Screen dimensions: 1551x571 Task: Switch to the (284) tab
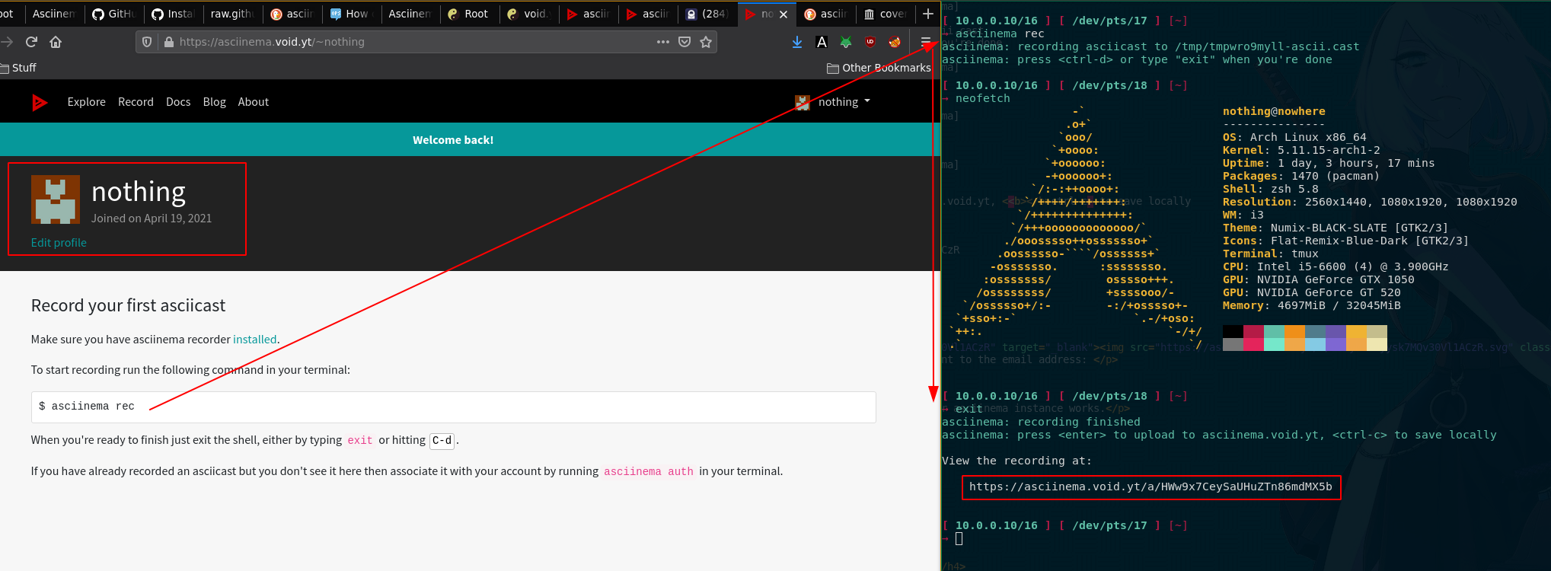click(x=707, y=14)
